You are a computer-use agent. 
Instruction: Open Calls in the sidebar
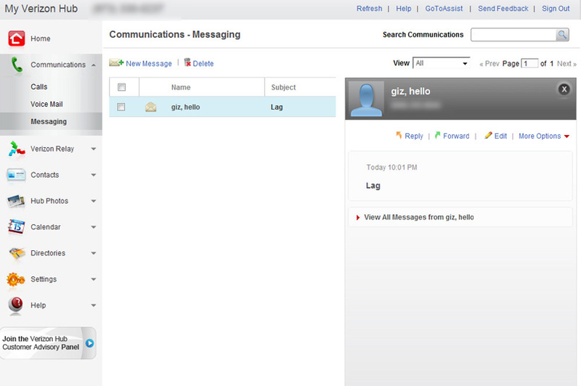[x=39, y=86]
